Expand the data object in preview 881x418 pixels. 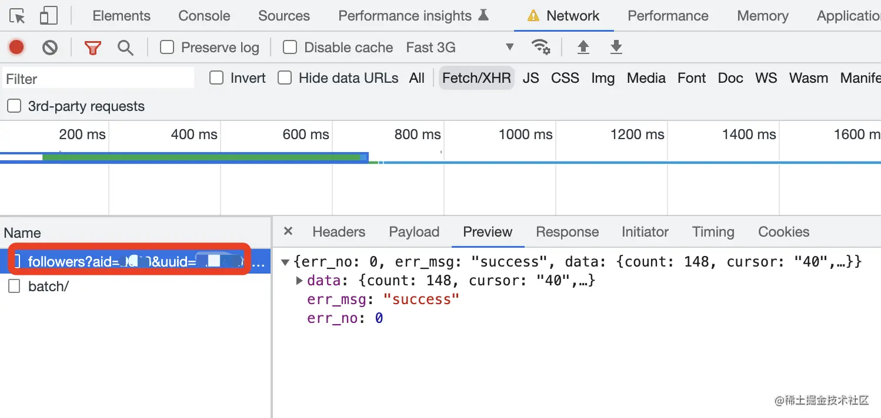(299, 281)
